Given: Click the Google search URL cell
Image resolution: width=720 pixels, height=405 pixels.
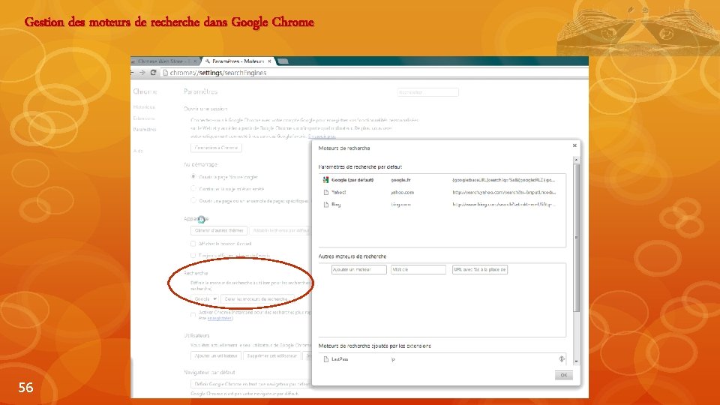Looking at the screenshot, I should (x=504, y=180).
